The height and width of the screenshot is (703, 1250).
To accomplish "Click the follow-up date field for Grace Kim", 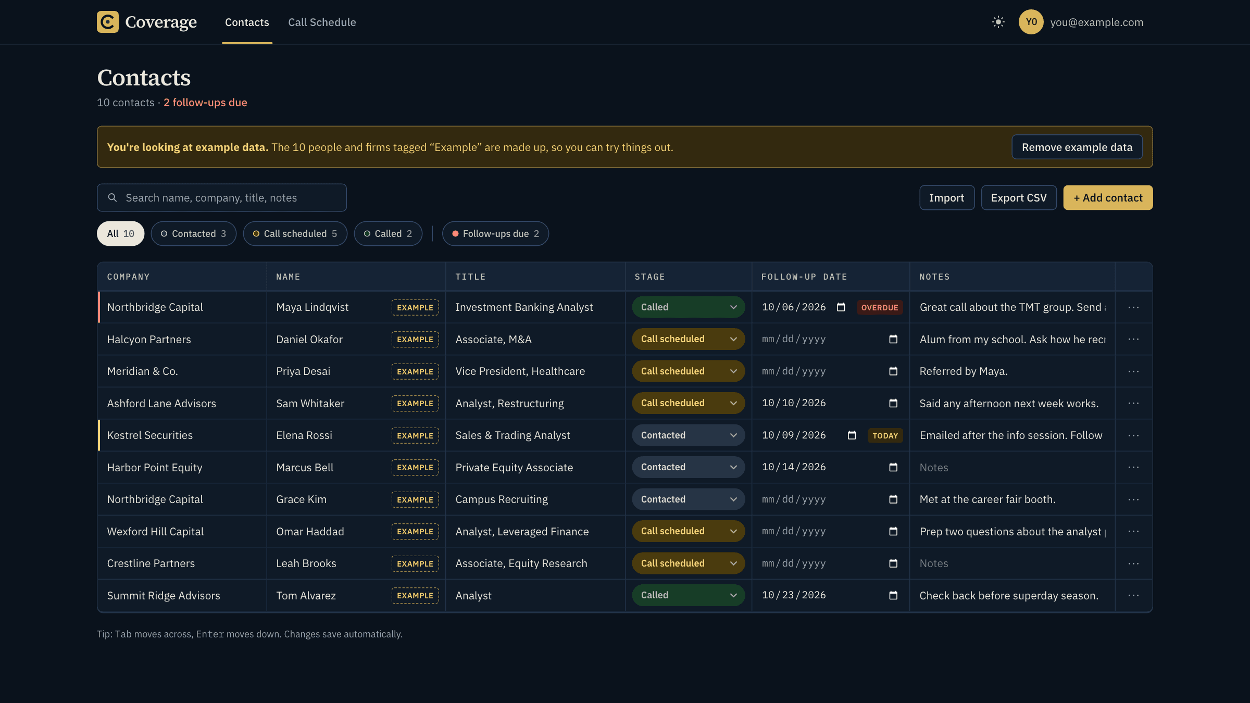I will click(830, 499).
